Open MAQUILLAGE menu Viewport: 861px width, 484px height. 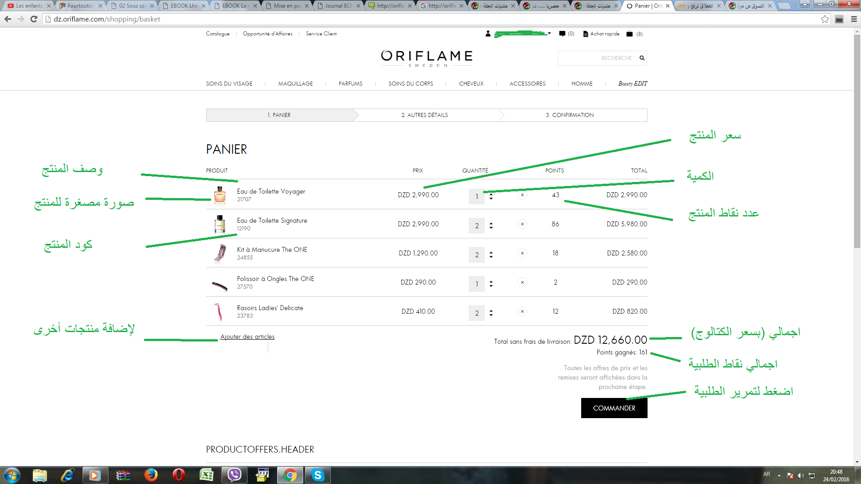[x=296, y=83]
